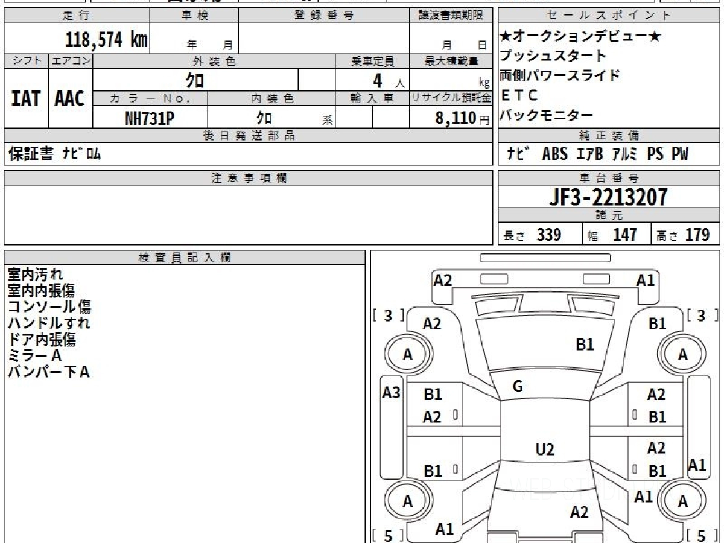Select the ドア内張傷 inspector note
724x543 pixels.
coord(42,339)
